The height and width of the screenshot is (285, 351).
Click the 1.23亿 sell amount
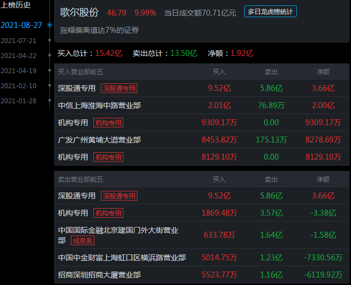272,258
